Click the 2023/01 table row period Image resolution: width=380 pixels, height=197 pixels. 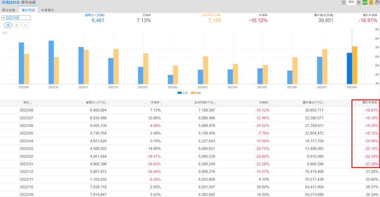click(x=26, y=164)
